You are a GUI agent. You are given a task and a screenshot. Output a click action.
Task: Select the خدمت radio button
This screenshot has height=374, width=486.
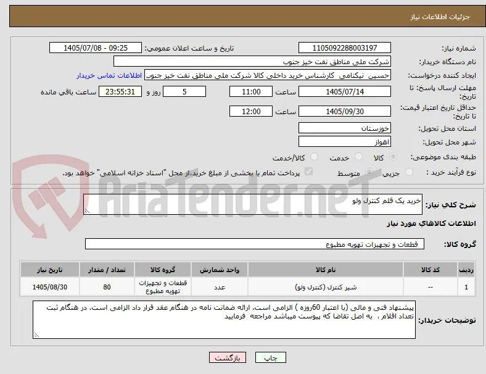(358, 157)
